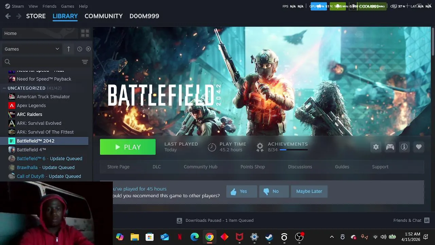
Task: Open Friends & Chat grid icon
Action: pyautogui.click(x=427, y=220)
